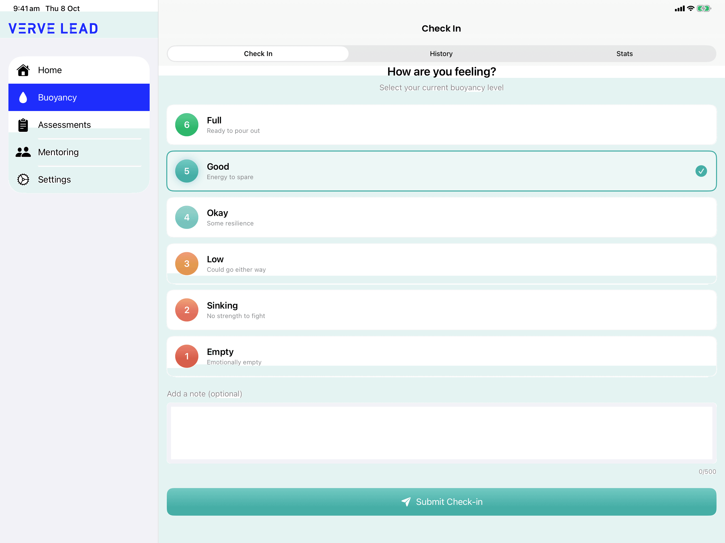Open Assessments in the sidebar

(79, 125)
